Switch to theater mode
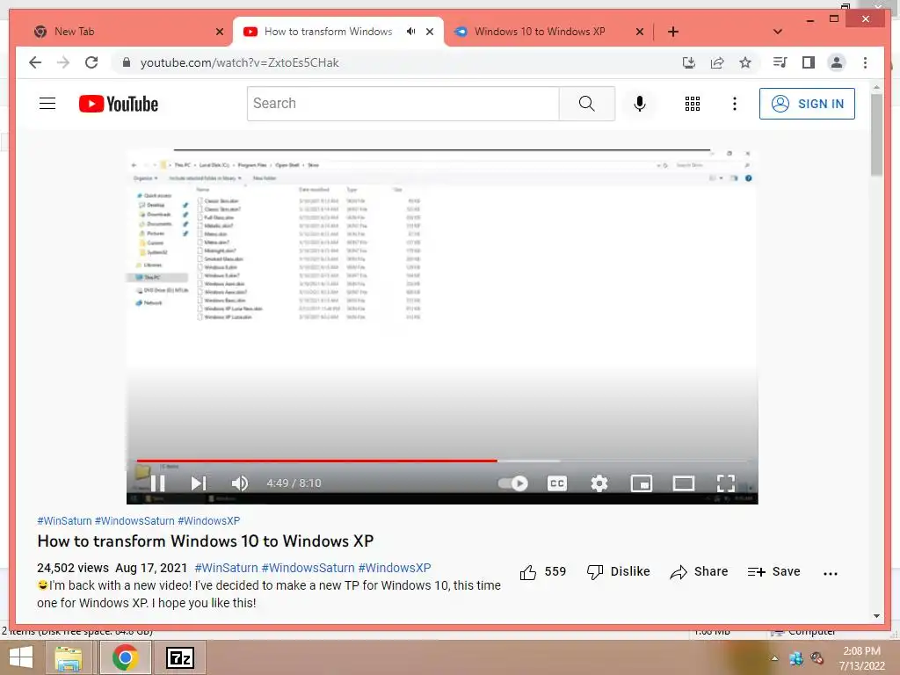The image size is (900, 675). (x=684, y=483)
